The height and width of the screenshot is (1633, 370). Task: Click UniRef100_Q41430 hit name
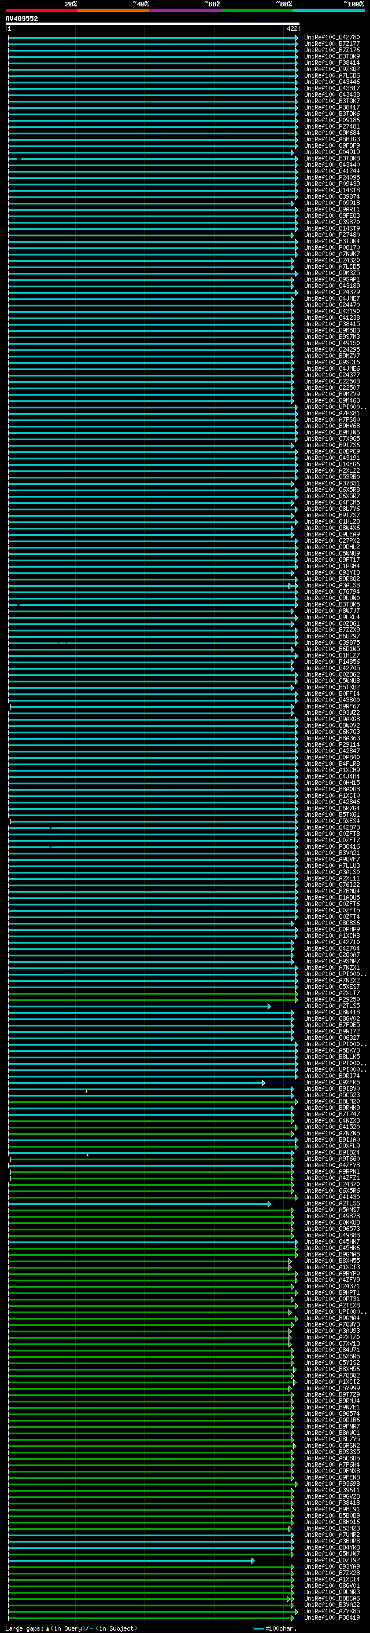pos(331,1197)
